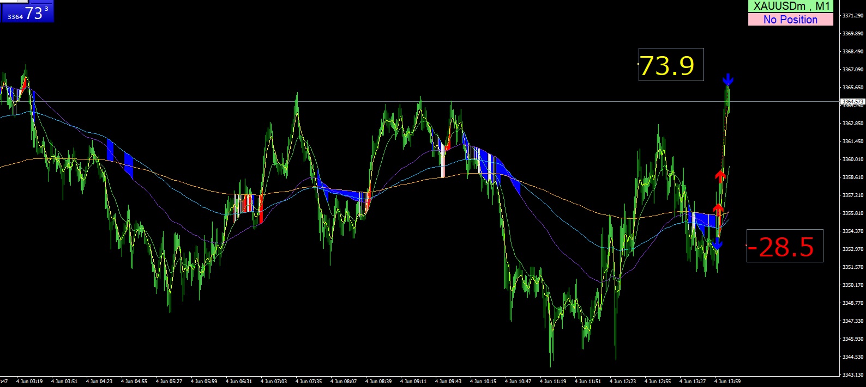
Task: Click the 3371.290 price on the right scale
Action: pyautogui.click(x=852, y=16)
